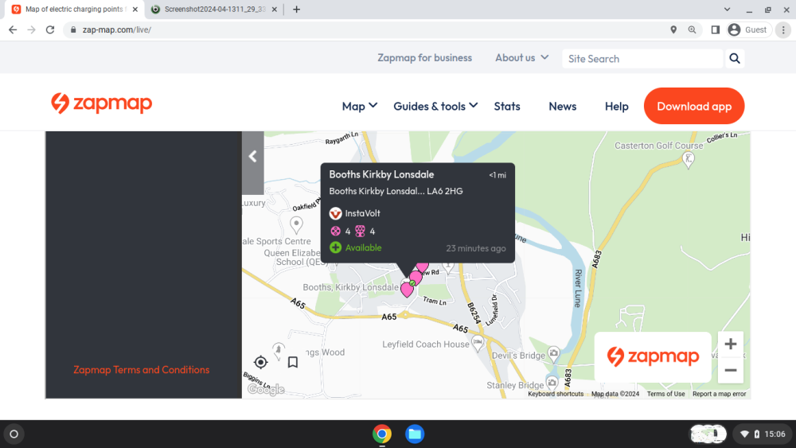Open the Map dropdown menu
Viewport: 796px width, 448px height.
coord(360,106)
